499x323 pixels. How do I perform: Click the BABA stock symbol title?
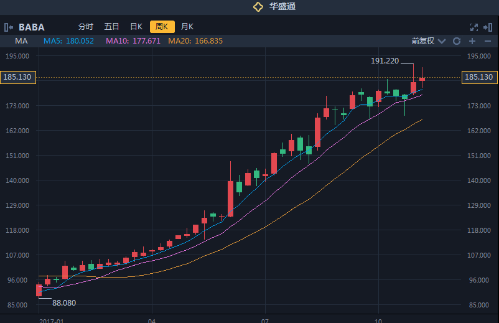(x=31, y=27)
